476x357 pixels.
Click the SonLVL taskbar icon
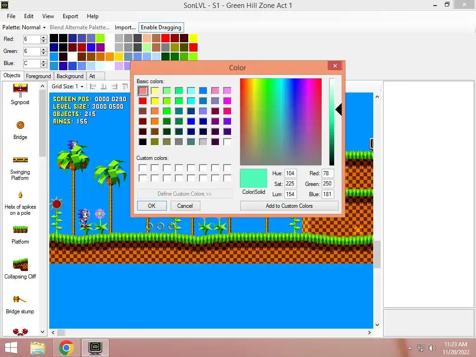click(95, 348)
